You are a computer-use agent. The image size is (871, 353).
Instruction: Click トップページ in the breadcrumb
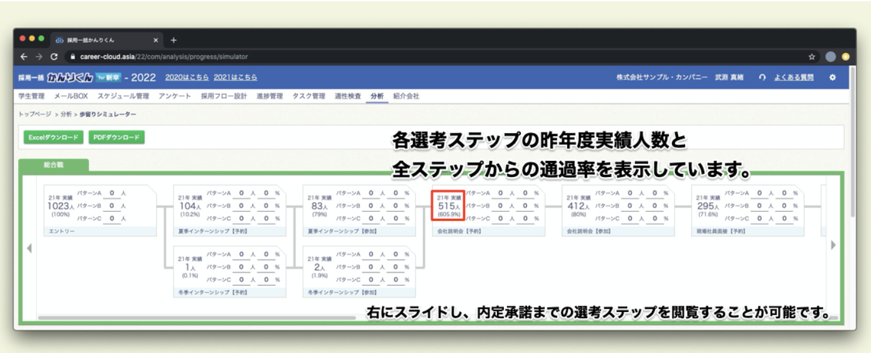point(36,114)
